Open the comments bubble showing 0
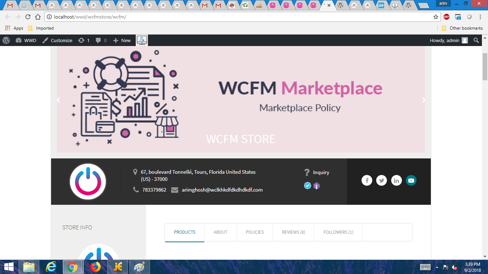The height and width of the screenshot is (274, 488). 101,40
